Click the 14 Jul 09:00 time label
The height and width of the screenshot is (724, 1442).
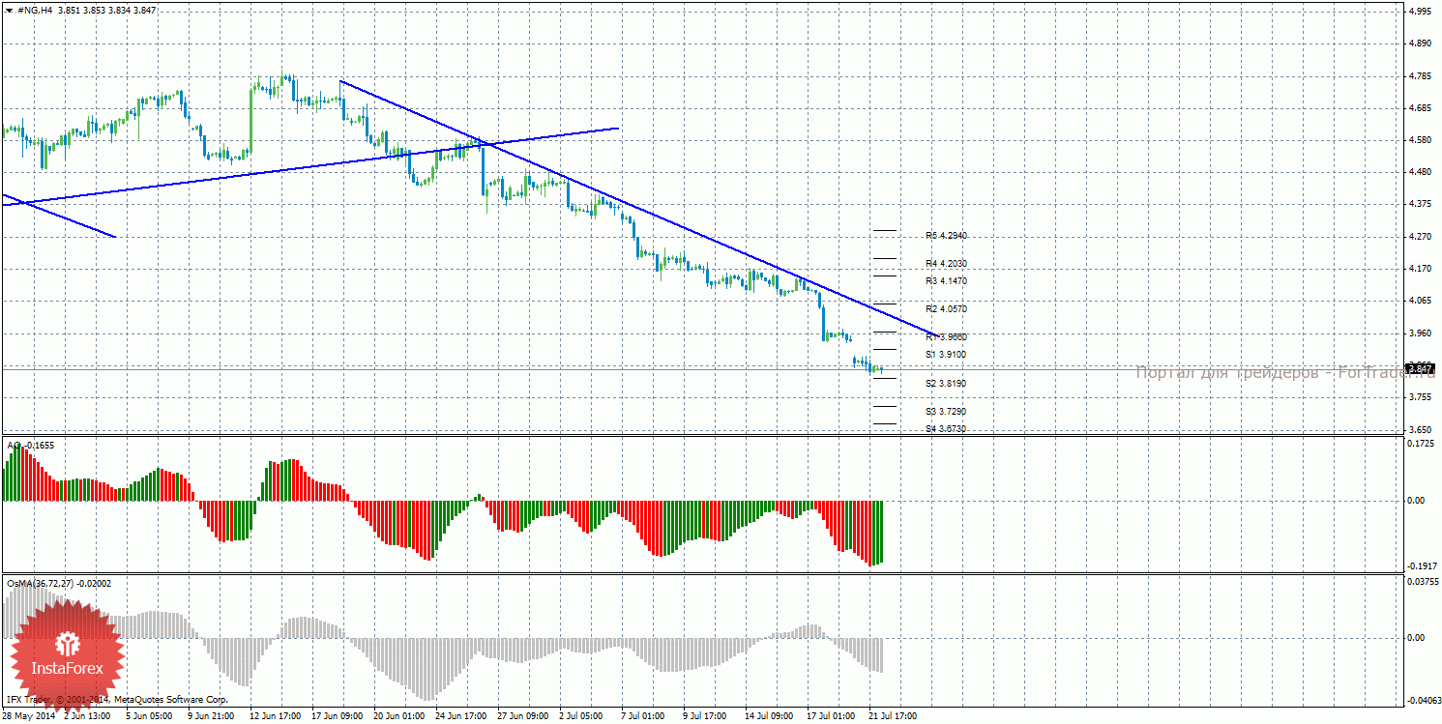769,716
